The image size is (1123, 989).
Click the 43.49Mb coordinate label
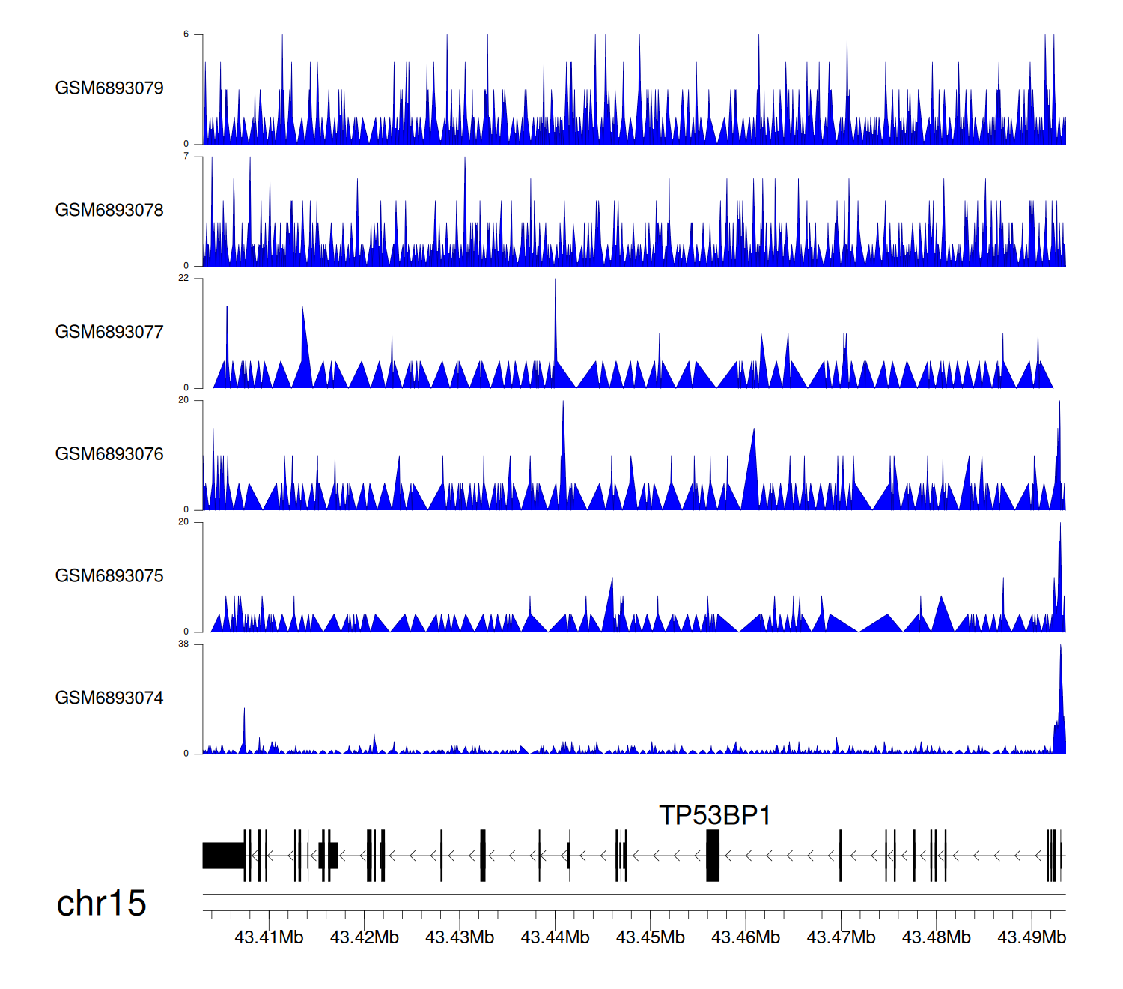pyautogui.click(x=1031, y=937)
